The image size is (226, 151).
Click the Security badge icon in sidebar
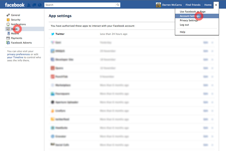pos(8,20)
